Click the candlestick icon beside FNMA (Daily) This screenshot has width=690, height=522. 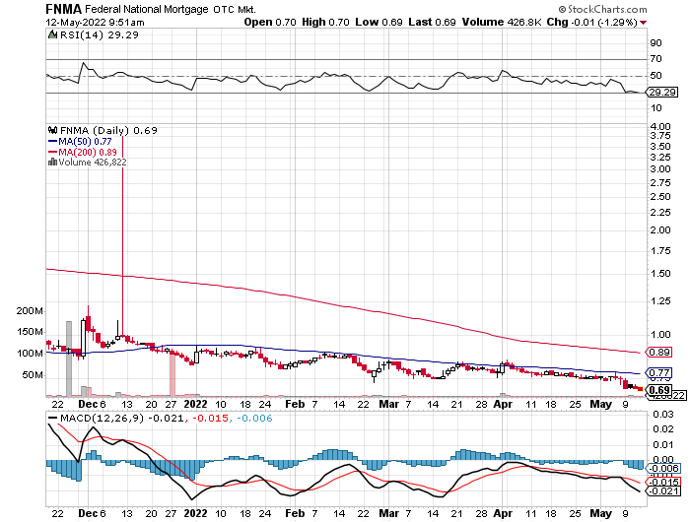(52, 130)
